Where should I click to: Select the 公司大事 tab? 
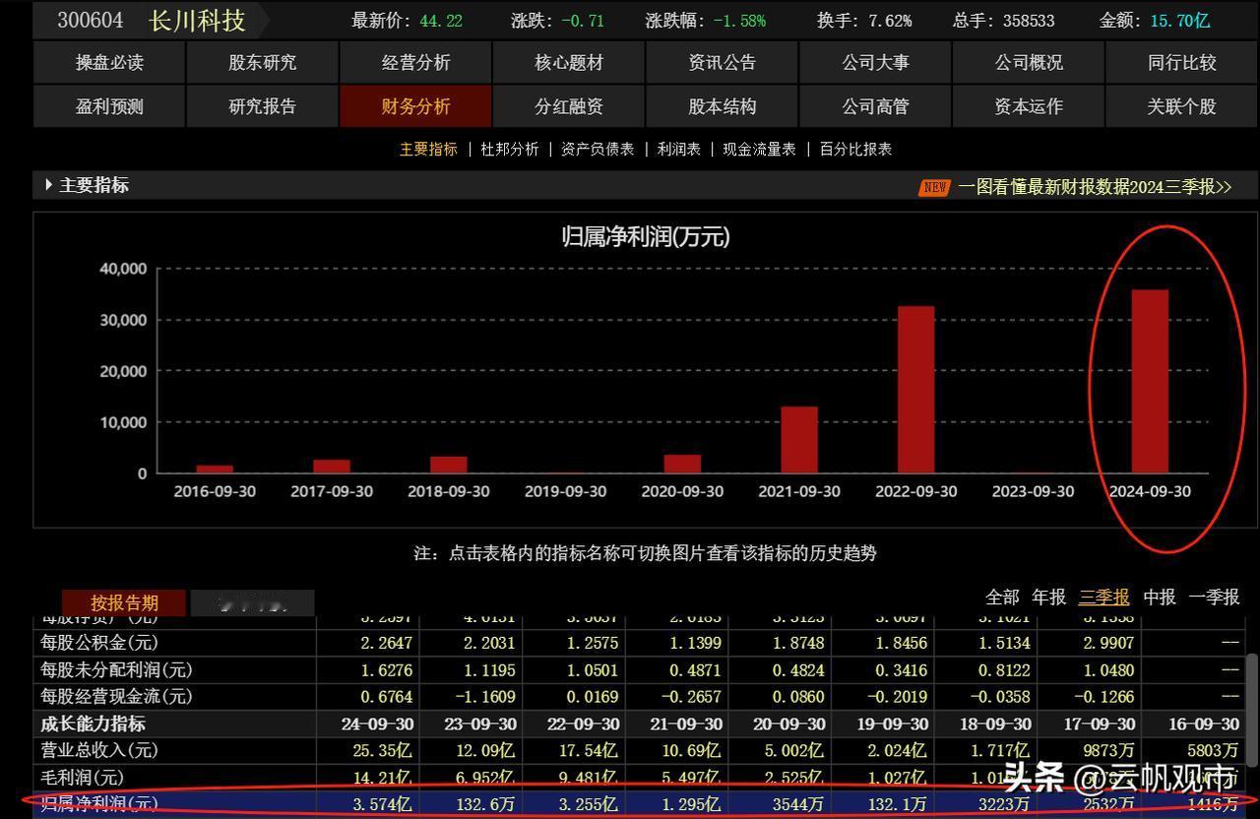[x=875, y=62]
